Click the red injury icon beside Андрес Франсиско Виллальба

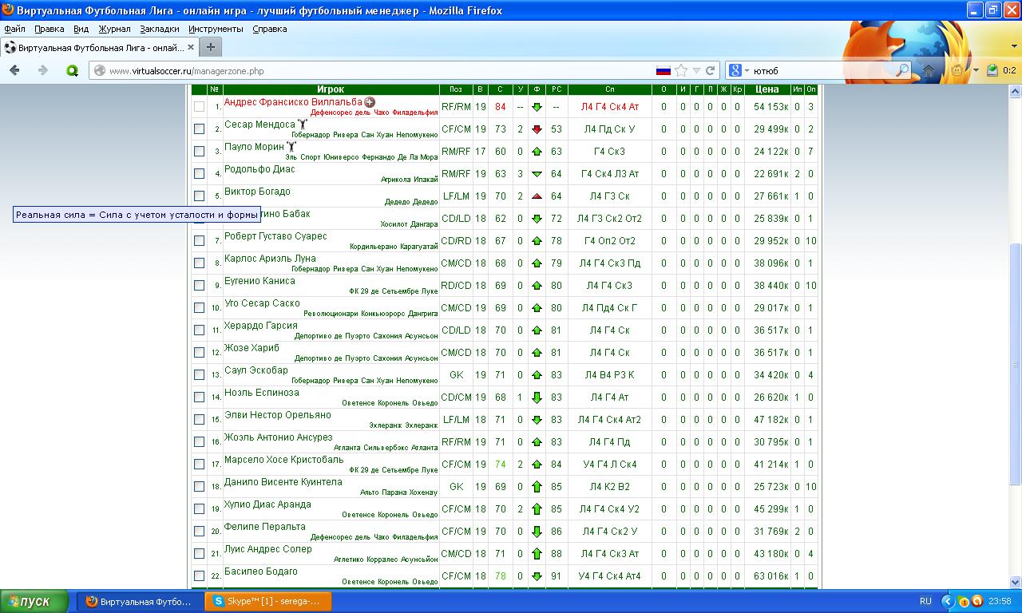pos(370,102)
